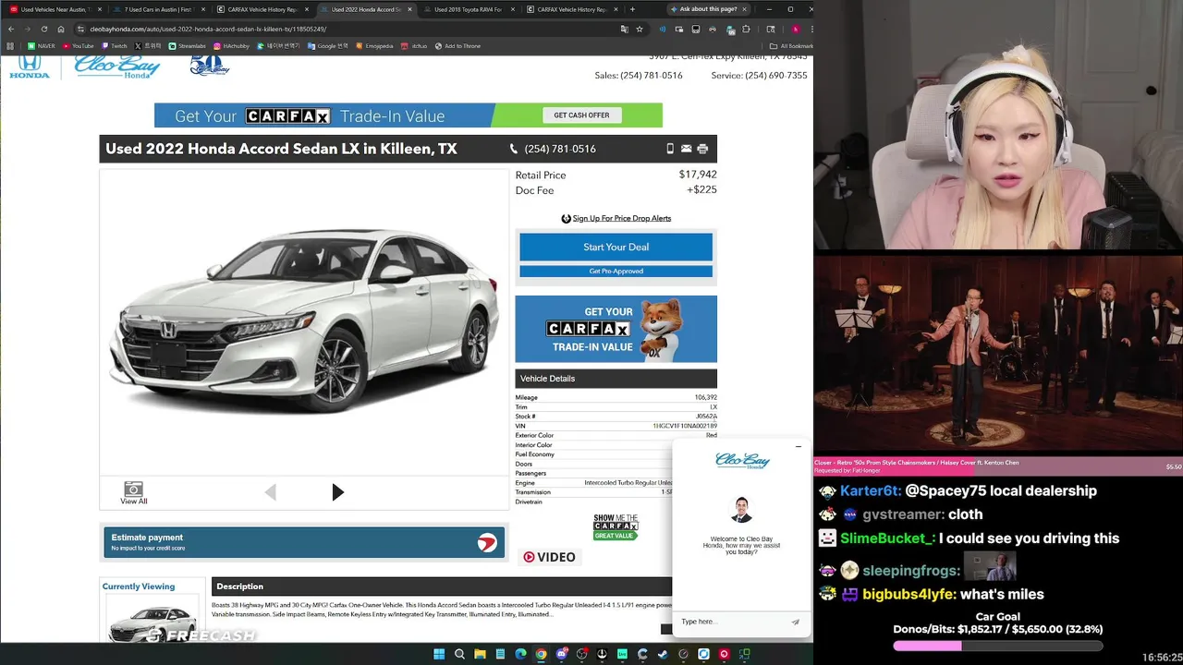The image size is (1183, 665).
Task: Minimize the Cleo Bay chat widget
Action: (x=799, y=447)
